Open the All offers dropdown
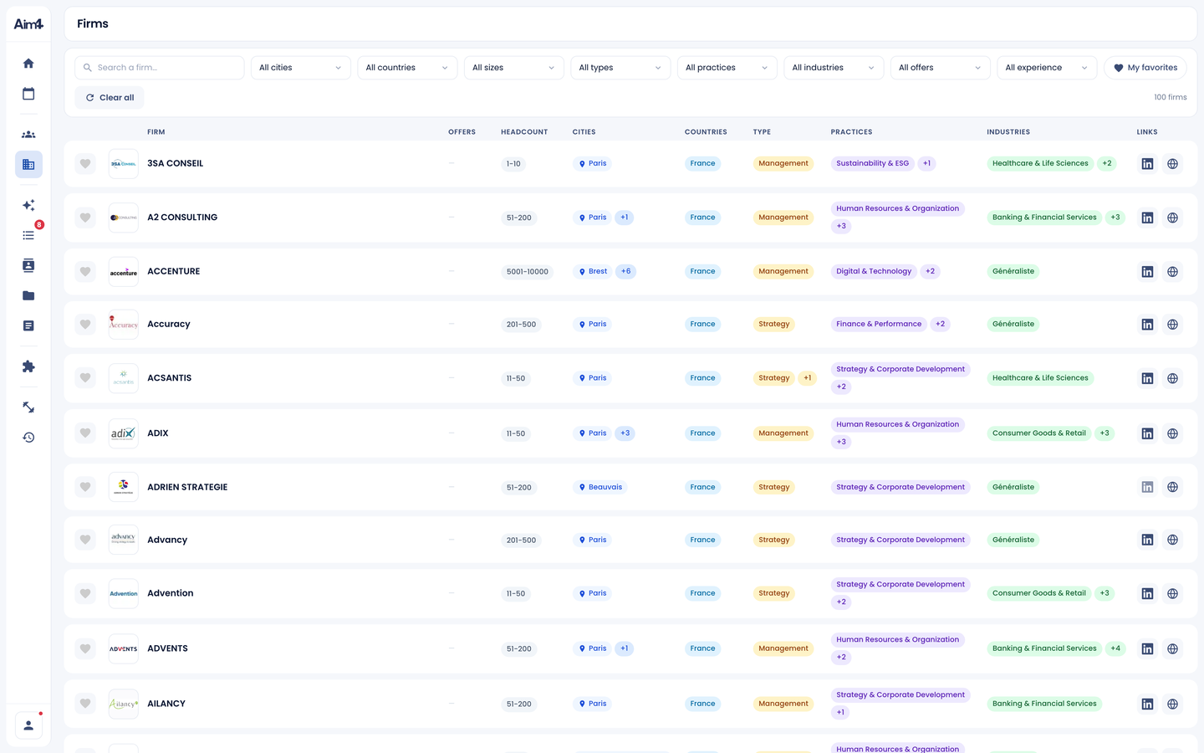 [x=941, y=68]
